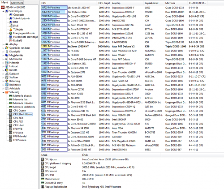
Task: Select the FPU SinJulia benchmark icon
Action: pos(10,140)
